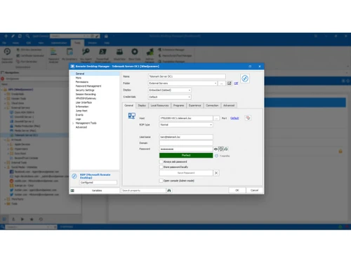This screenshot has width=351, height=263.
Task: Enable Open console (Admin mode) checkbox
Action: (x=161, y=181)
